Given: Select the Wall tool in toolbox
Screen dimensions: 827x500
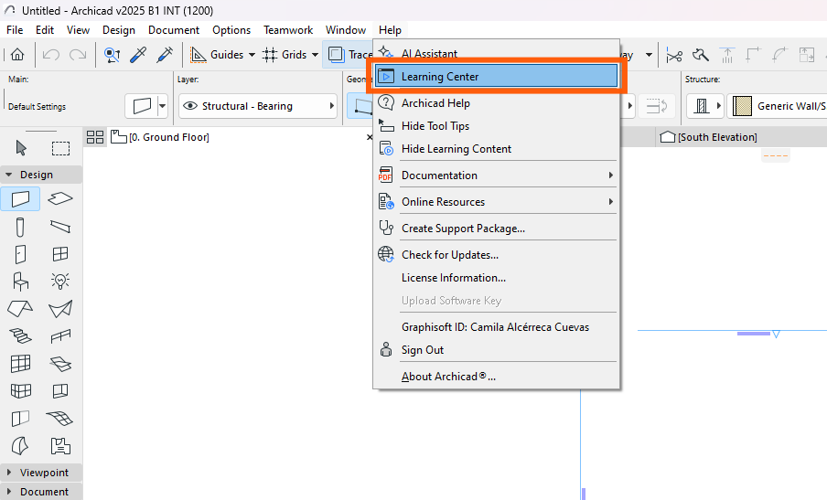Looking at the screenshot, I should pyautogui.click(x=20, y=199).
